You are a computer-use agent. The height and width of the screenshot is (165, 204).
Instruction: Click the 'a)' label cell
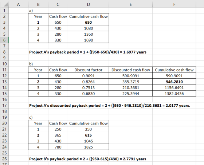(38, 11)
